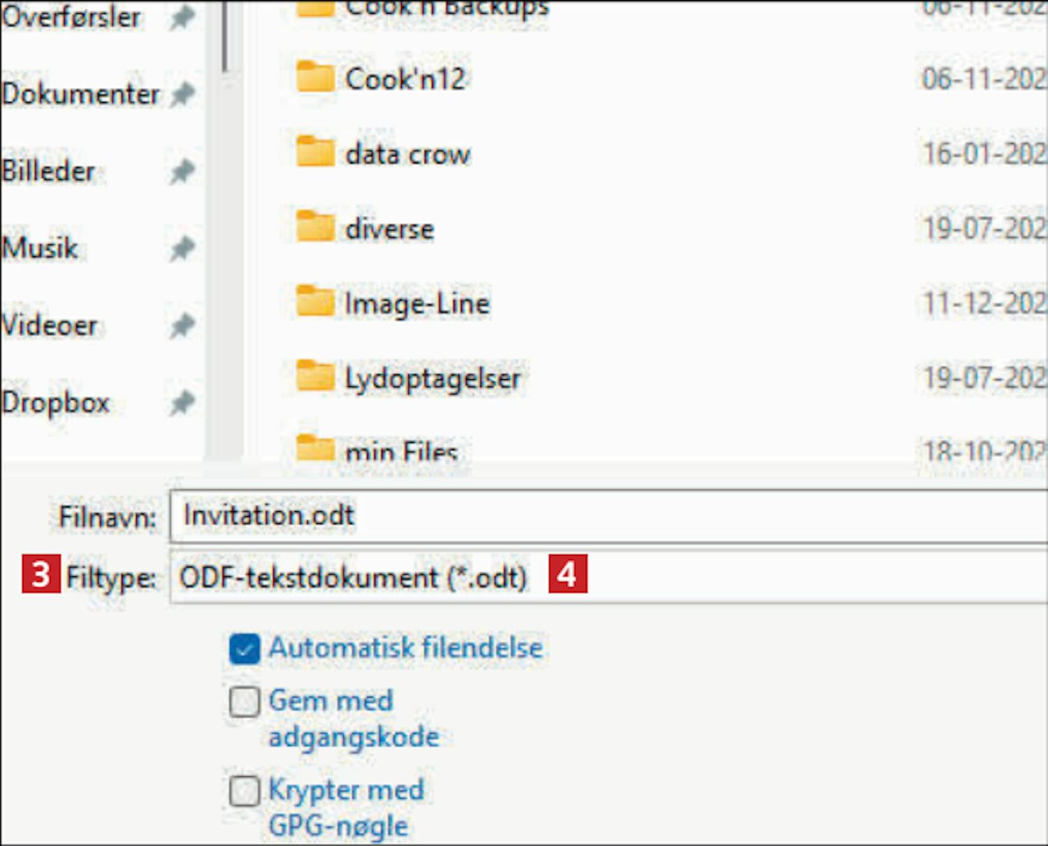1048x846 pixels.
Task: Click the pin icon beside Dropbox
Action: tap(182, 402)
